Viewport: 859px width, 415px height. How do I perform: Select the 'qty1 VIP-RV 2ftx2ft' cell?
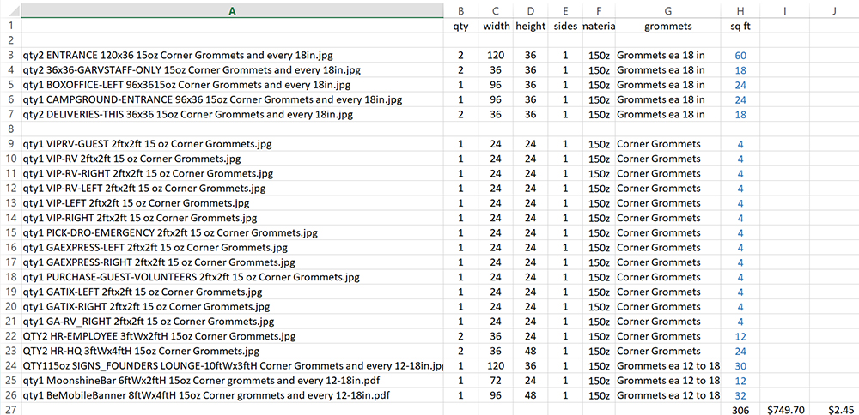(x=232, y=159)
